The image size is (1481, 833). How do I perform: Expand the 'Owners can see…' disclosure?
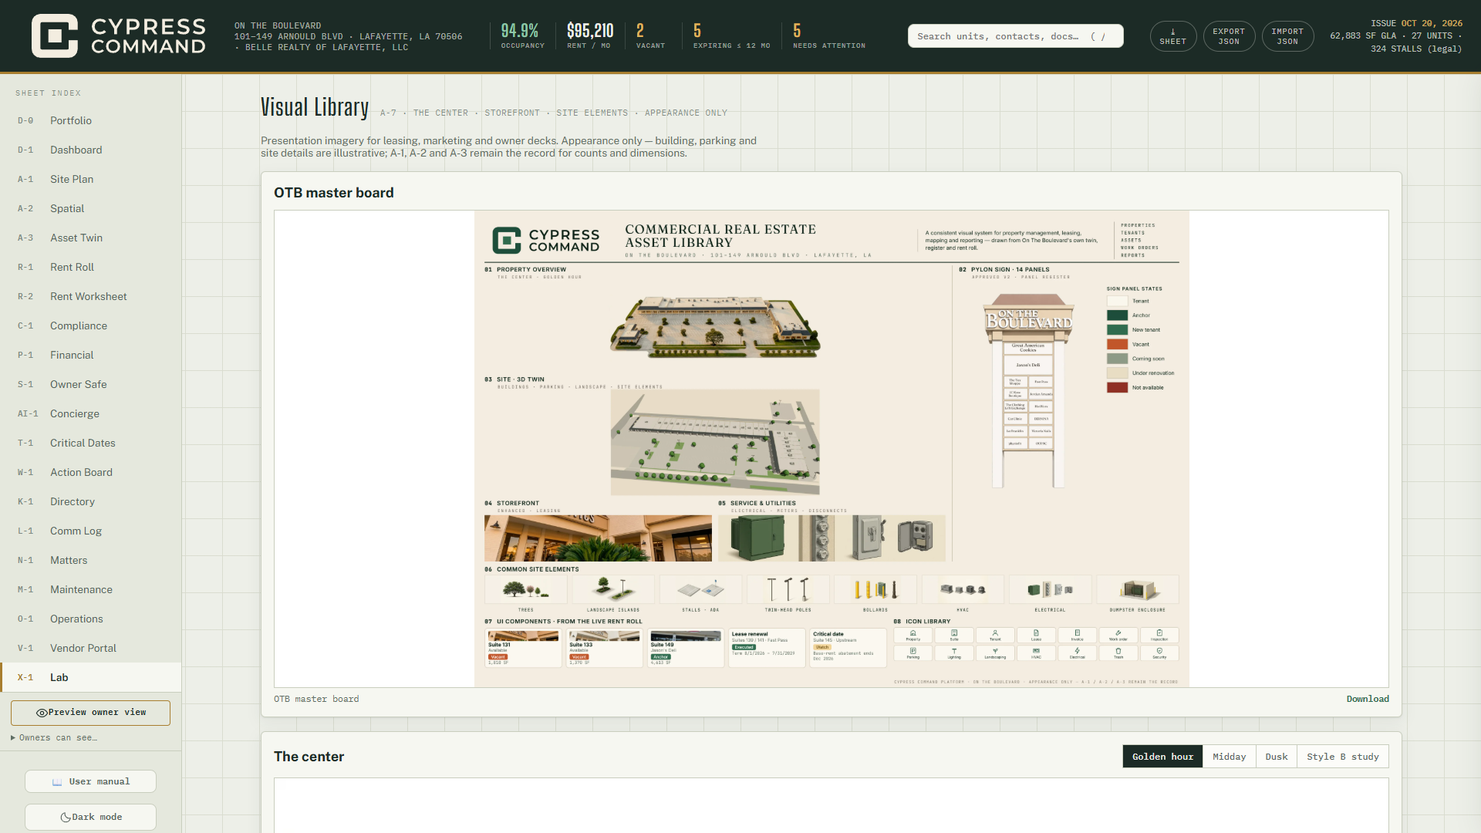(54, 738)
